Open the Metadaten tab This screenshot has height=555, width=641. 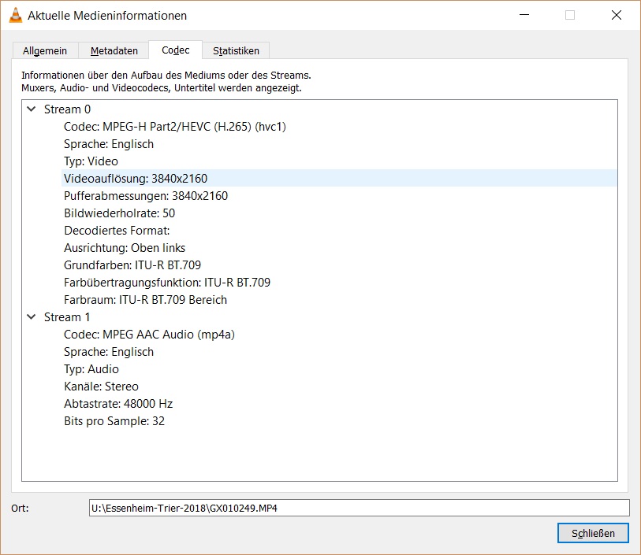(114, 50)
